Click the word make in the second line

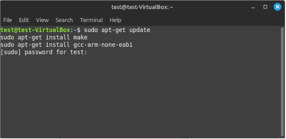pyautogui.click(x=80, y=38)
